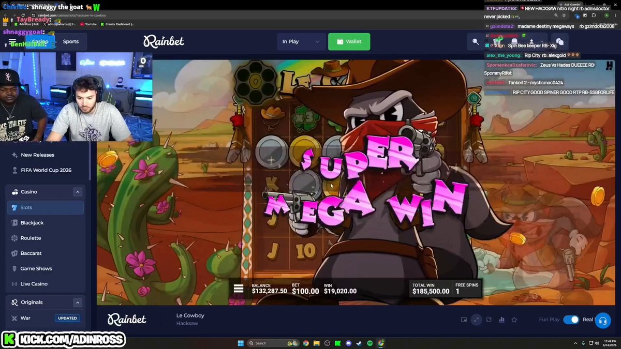The image size is (621, 349).
Task: Open the game statistics bar chart icon
Action: click(x=501, y=320)
